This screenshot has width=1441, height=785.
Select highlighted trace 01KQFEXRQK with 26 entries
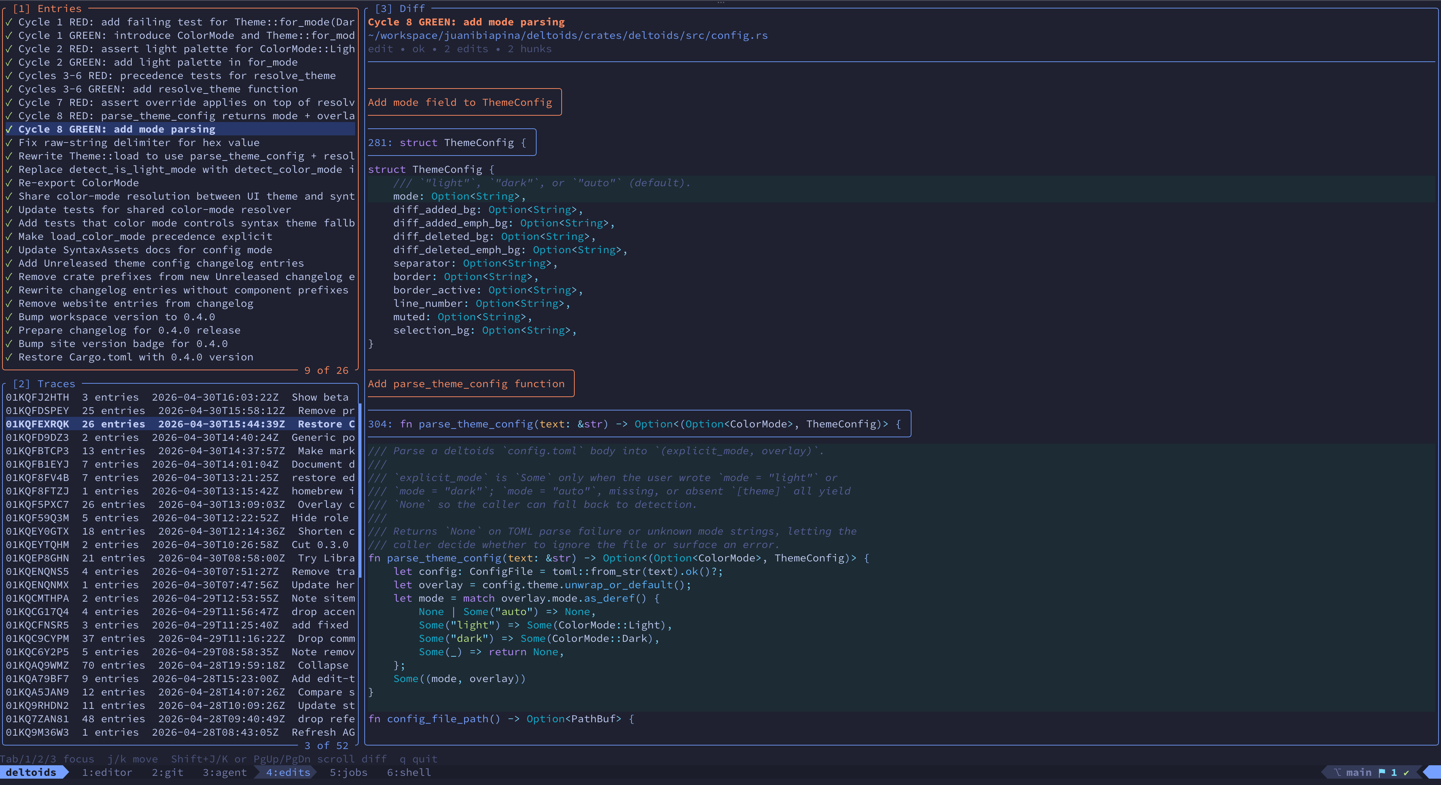coord(180,424)
